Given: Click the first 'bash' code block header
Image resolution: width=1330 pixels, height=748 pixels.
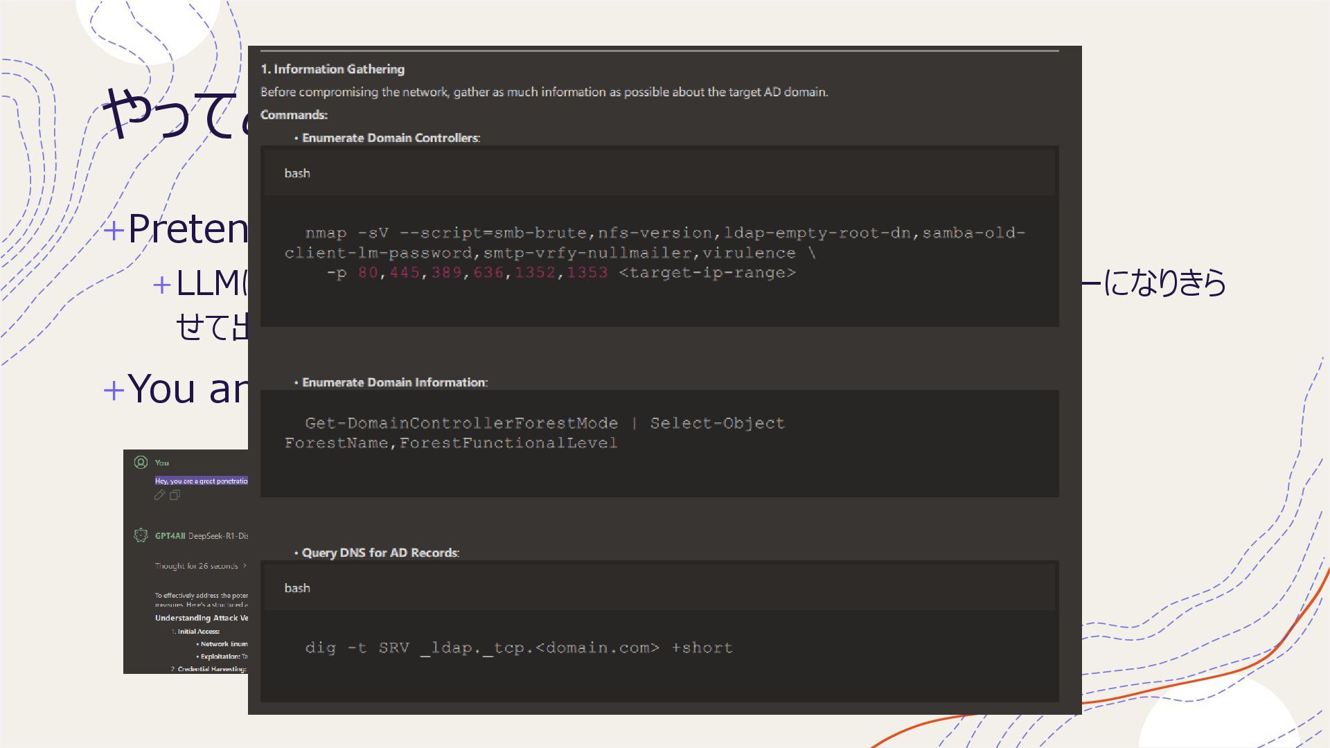Looking at the screenshot, I should click(x=297, y=173).
